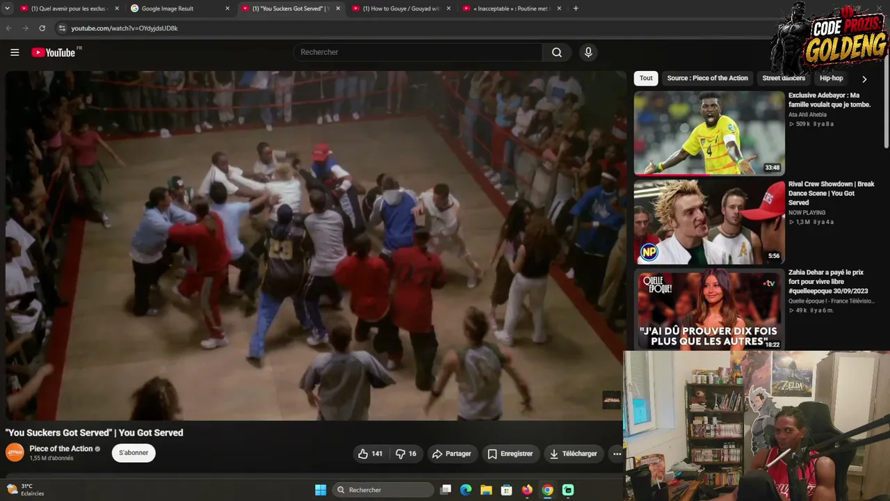Close the 'You Suckers Got Served' tab
The width and height of the screenshot is (890, 501).
coord(338,8)
